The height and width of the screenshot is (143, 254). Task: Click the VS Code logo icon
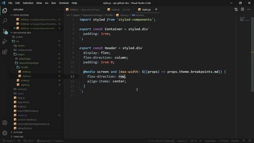point(4,3)
